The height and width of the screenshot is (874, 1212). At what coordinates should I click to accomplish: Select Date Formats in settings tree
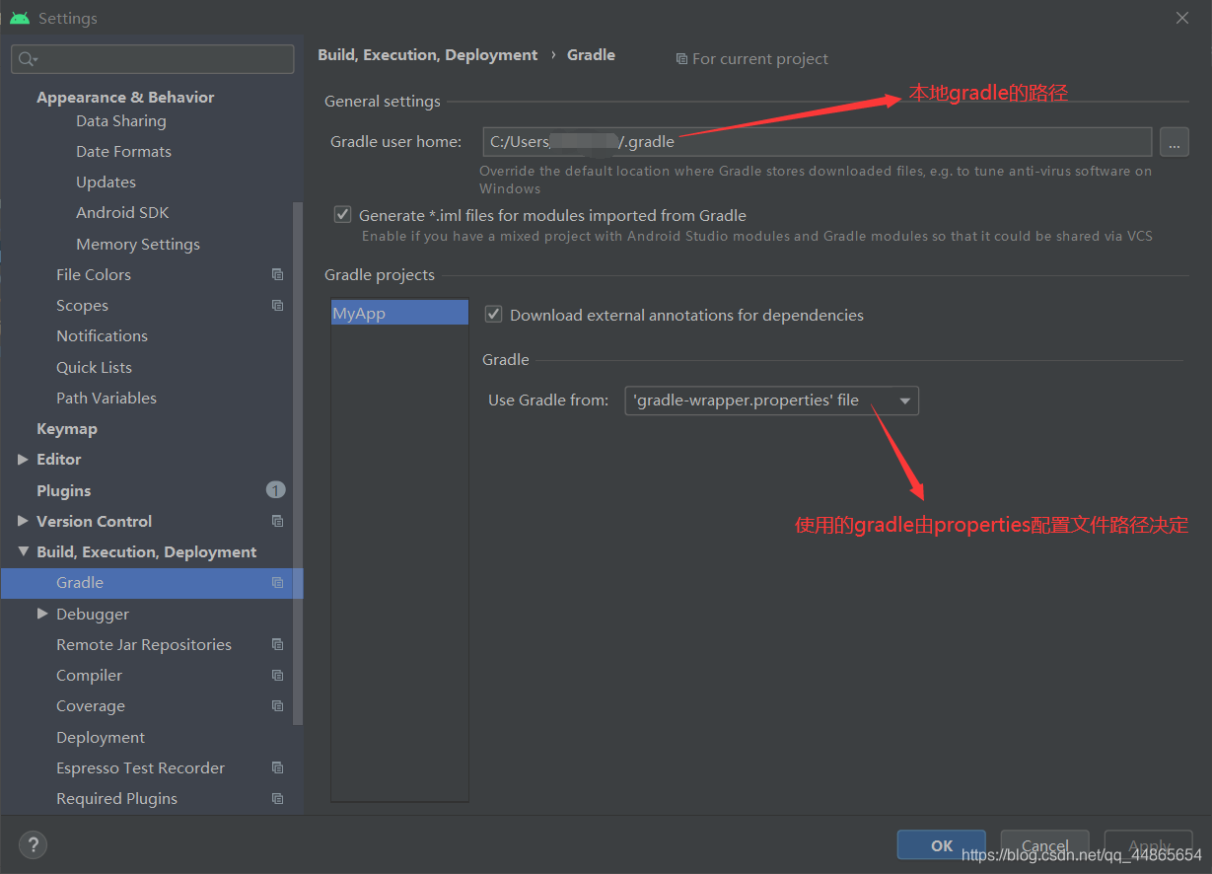click(x=124, y=151)
